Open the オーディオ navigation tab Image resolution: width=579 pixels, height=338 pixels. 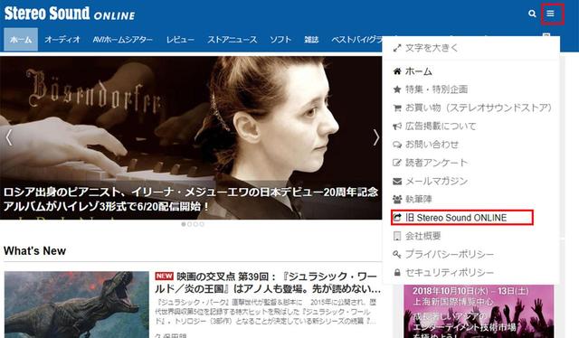point(62,39)
